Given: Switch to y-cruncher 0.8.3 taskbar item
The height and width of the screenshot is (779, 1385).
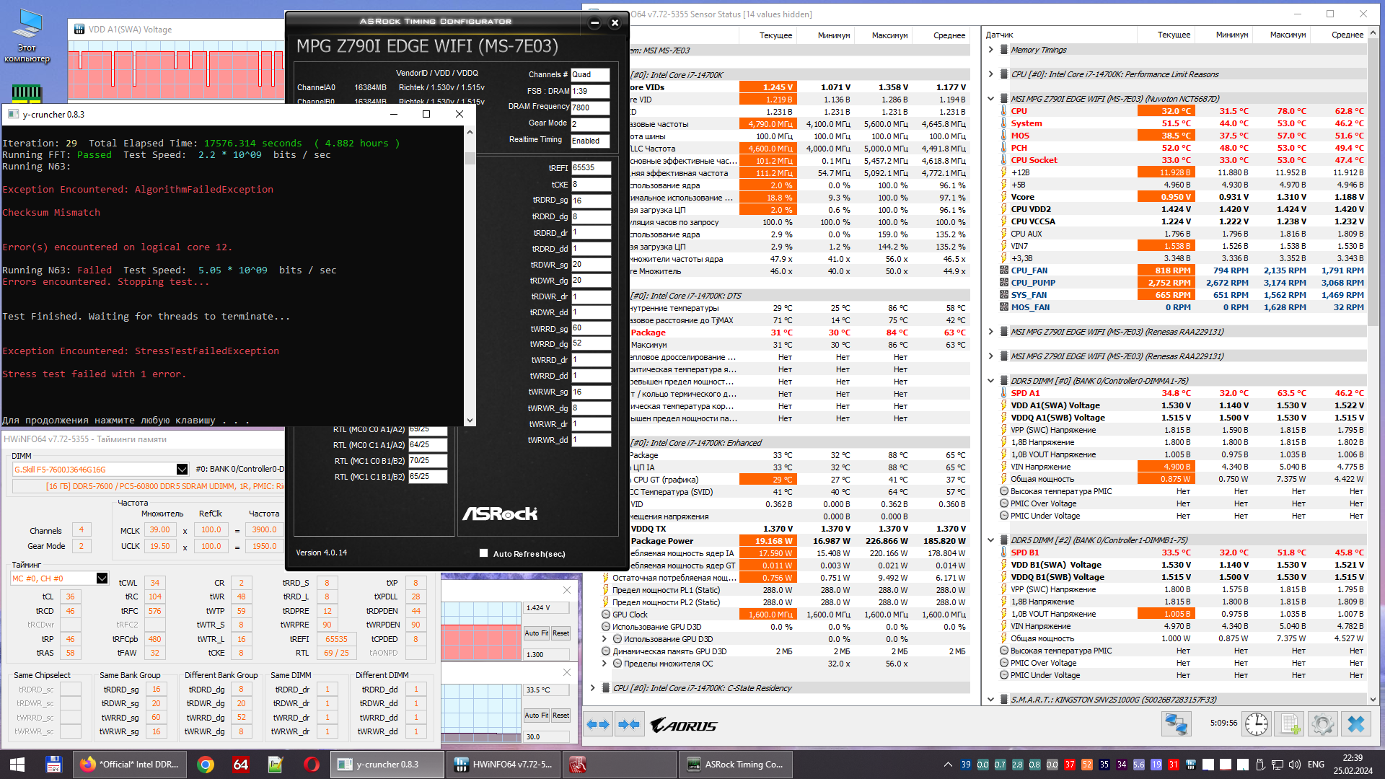Looking at the screenshot, I should (387, 765).
